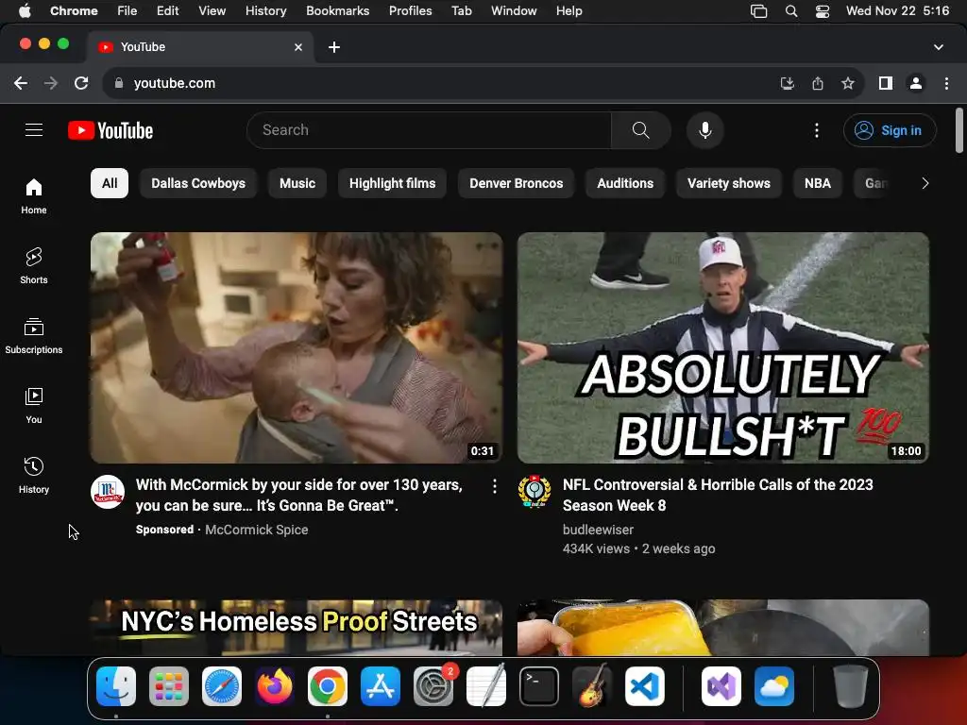The height and width of the screenshot is (725, 967).
Task: Open the View menu
Action: tap(212, 11)
